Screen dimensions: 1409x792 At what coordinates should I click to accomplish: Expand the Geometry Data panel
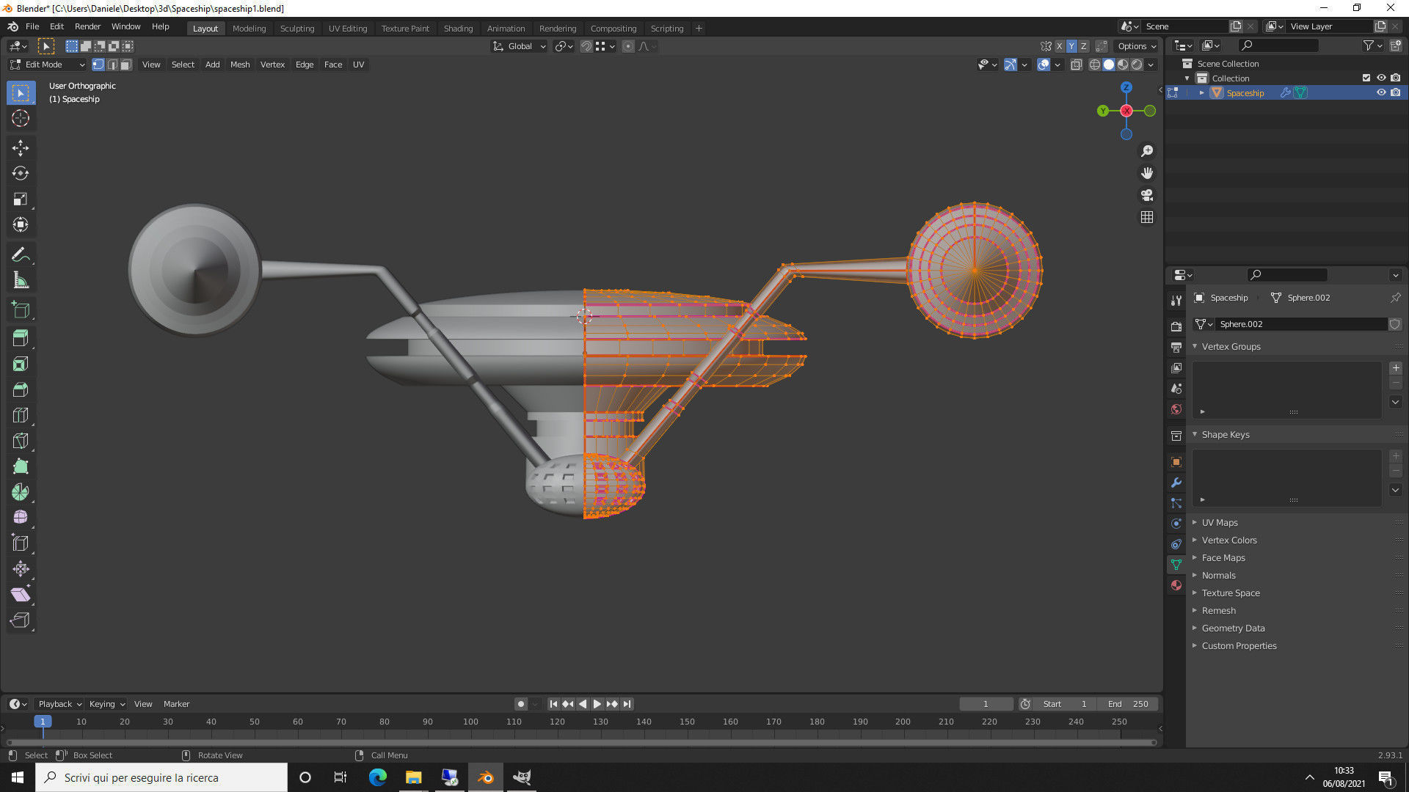coord(1233,628)
